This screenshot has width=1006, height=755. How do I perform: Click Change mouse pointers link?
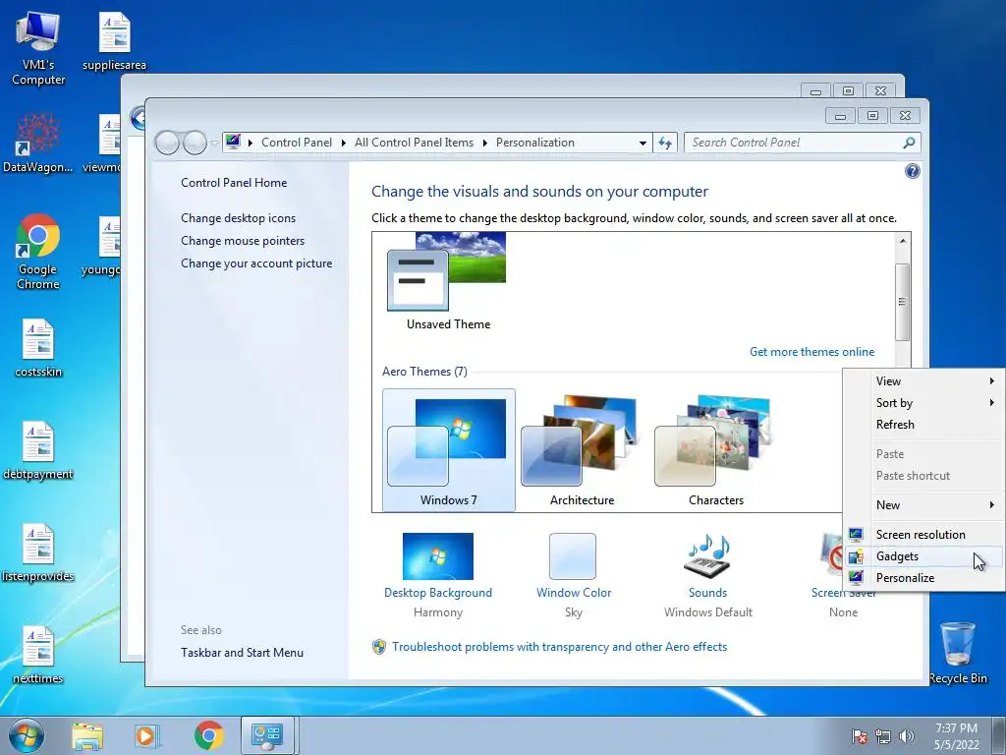click(x=243, y=240)
